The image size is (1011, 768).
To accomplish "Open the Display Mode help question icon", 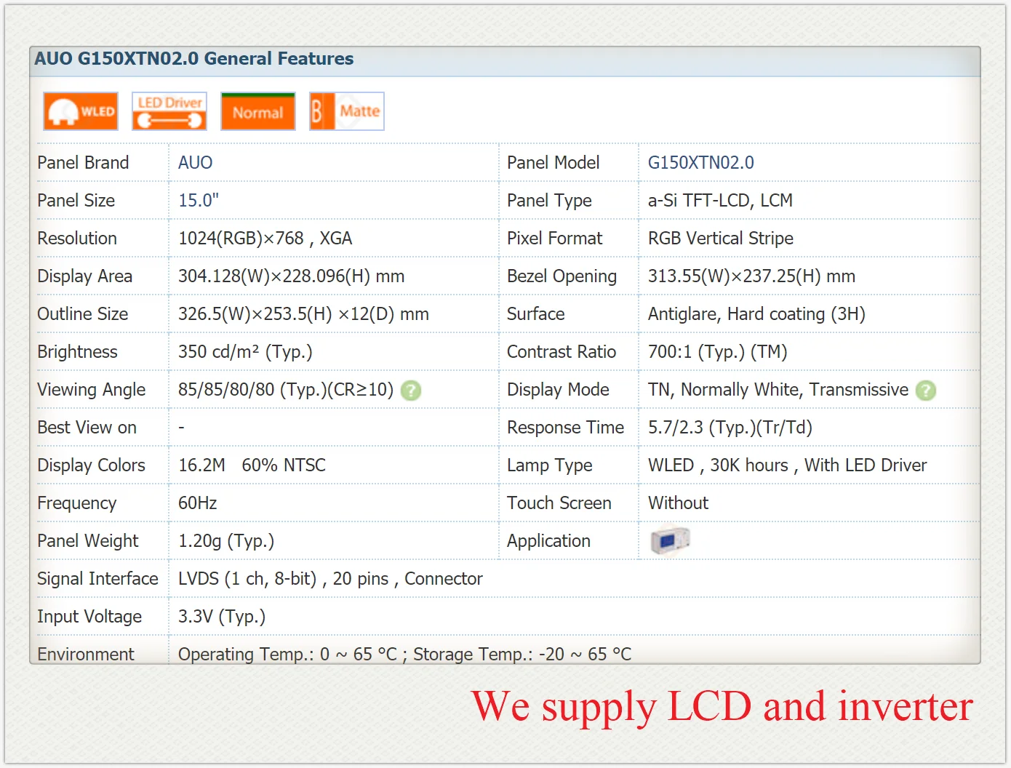I will click(x=926, y=391).
